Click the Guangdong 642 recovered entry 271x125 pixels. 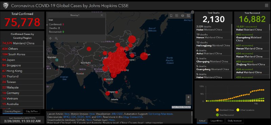coord(252,37)
